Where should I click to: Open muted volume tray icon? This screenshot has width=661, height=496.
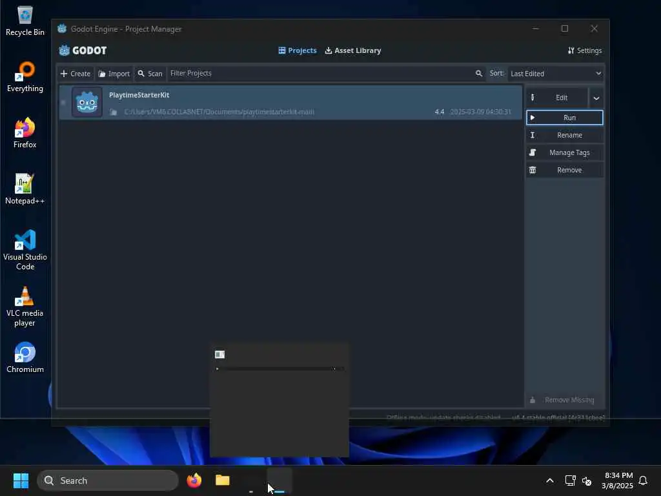click(586, 480)
